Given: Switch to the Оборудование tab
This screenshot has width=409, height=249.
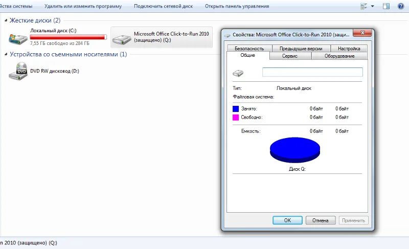Looking at the screenshot, I should coord(339,56).
